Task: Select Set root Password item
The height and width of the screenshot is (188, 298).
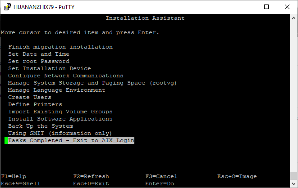Action: point(39,61)
